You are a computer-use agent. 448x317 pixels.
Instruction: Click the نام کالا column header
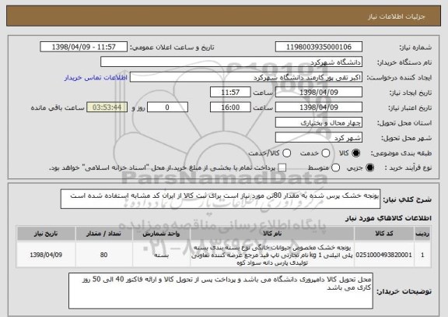(x=272, y=234)
